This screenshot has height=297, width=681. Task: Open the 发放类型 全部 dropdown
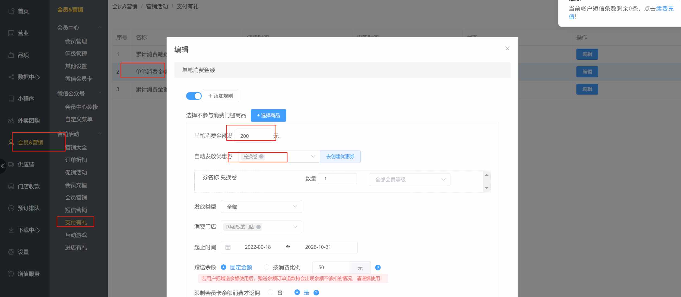(261, 207)
